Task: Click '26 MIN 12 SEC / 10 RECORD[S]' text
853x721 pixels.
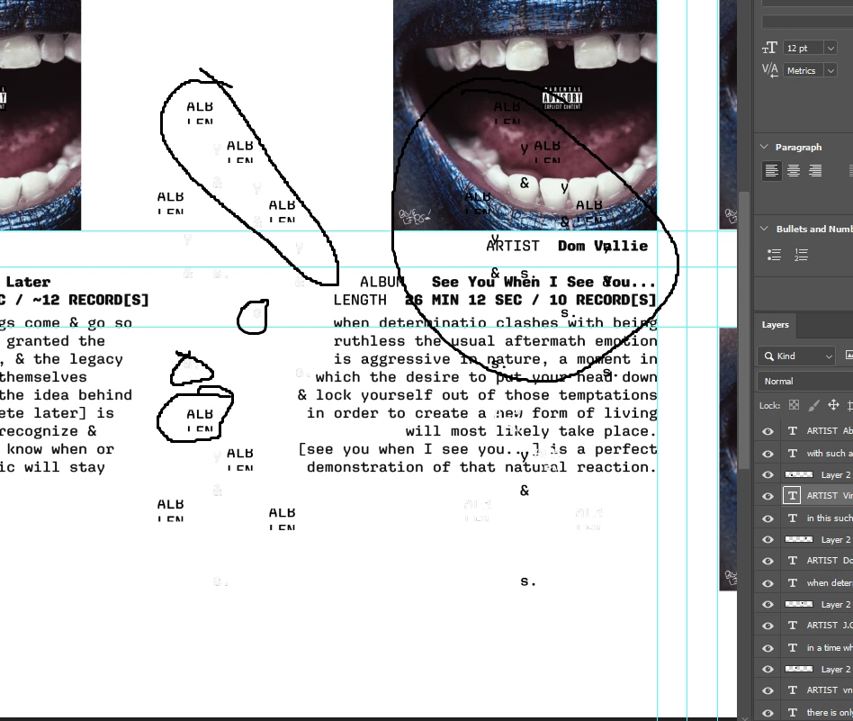Action: [x=530, y=300]
